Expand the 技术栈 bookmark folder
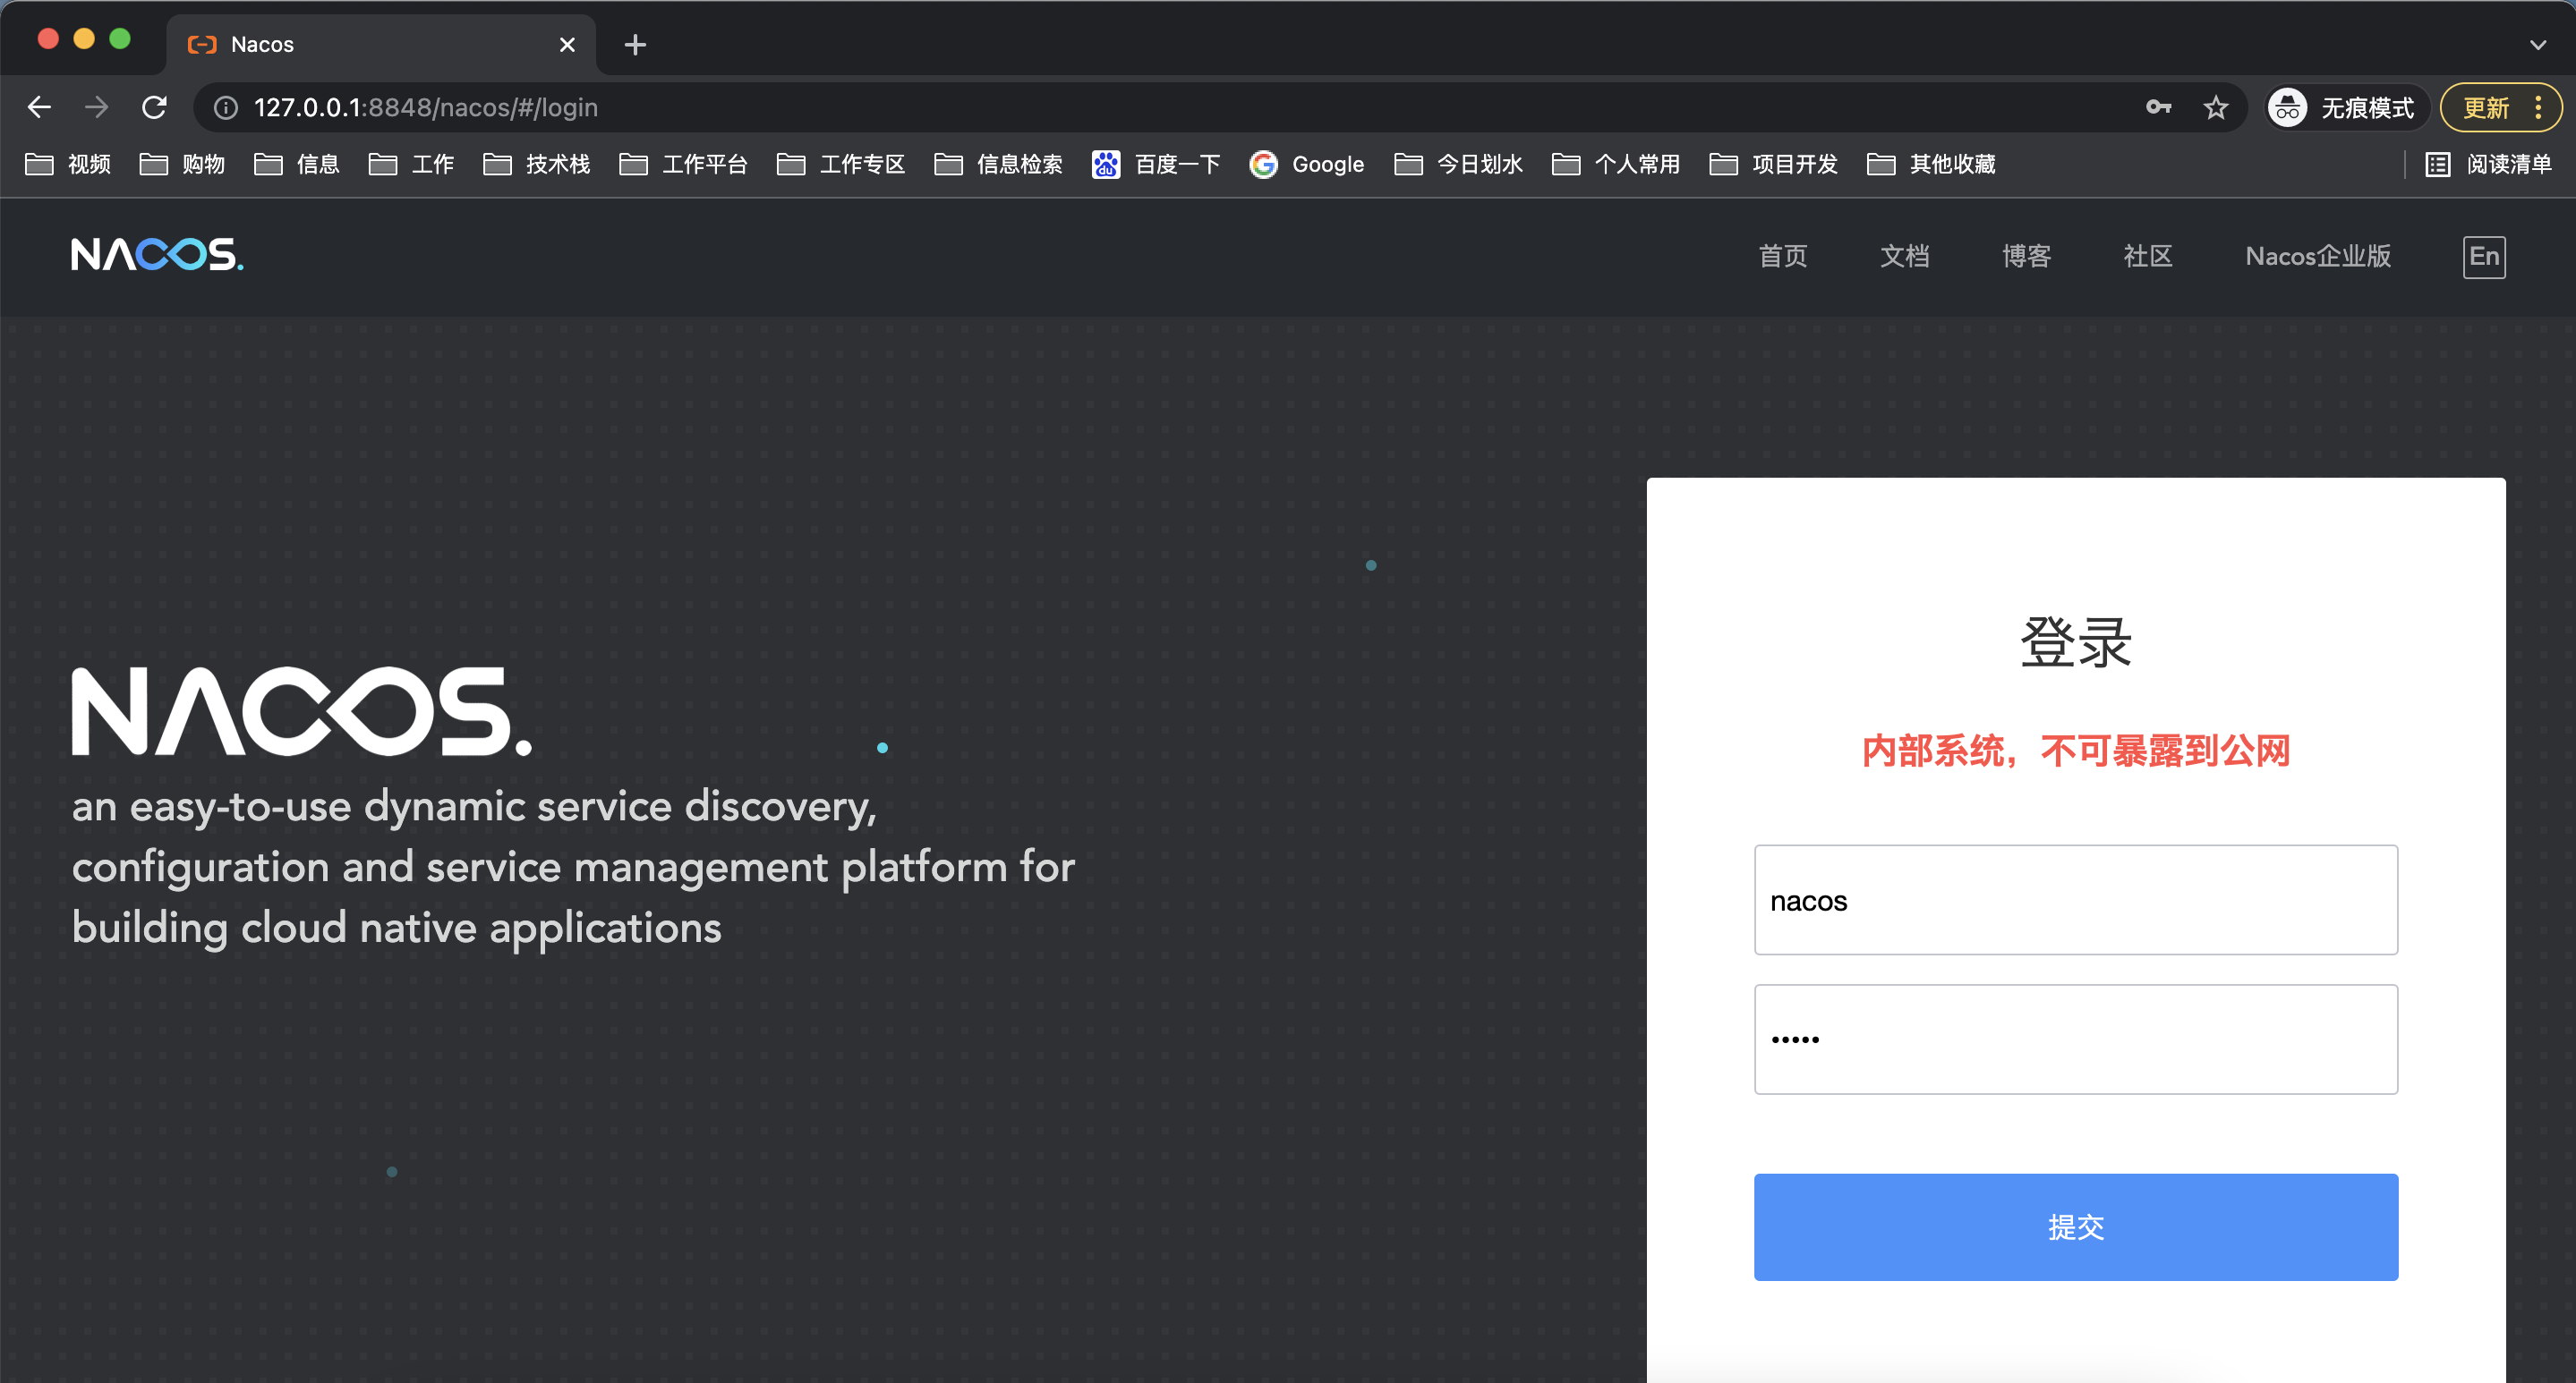This screenshot has width=2576, height=1383. (537, 164)
